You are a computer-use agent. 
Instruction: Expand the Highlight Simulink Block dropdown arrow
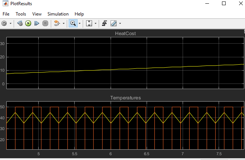click(x=63, y=24)
